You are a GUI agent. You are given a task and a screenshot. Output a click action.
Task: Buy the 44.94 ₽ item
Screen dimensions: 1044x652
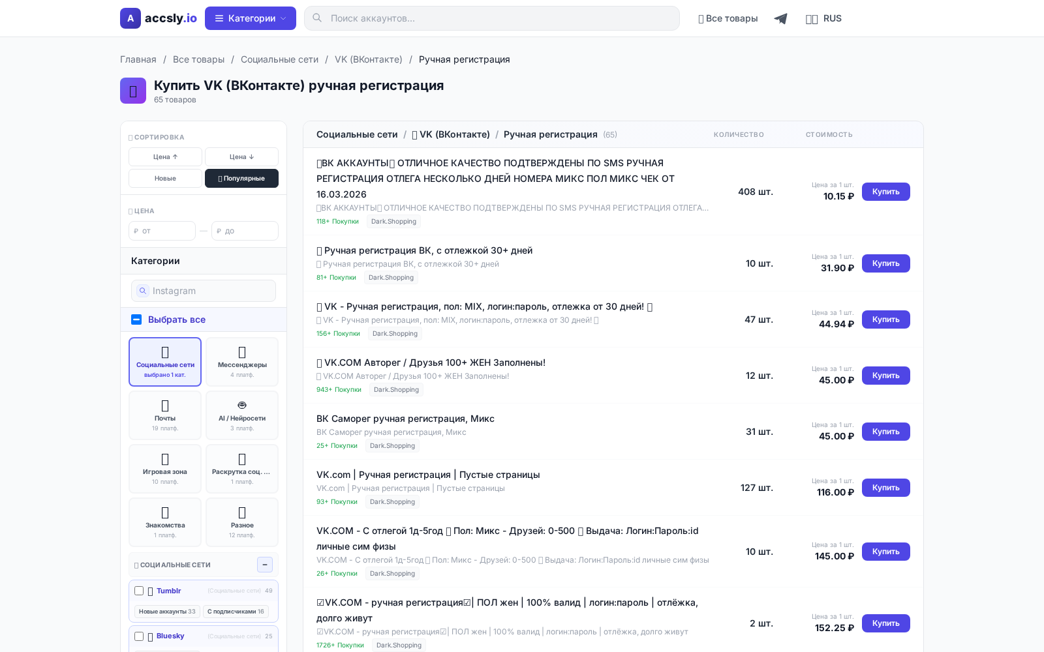[886, 319]
